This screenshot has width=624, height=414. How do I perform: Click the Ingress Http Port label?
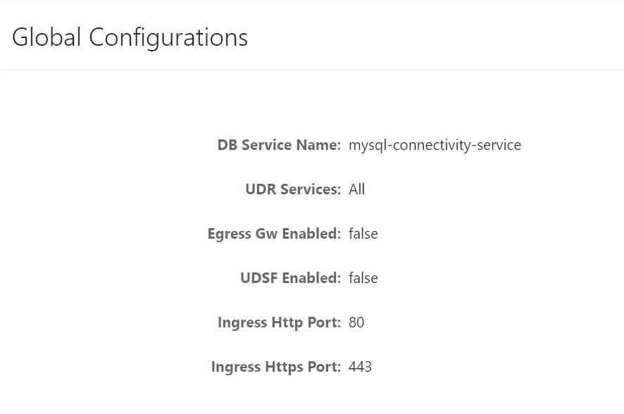(x=279, y=322)
